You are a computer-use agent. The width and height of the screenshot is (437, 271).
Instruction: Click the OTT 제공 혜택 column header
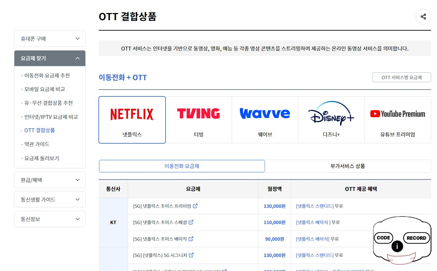(361, 189)
